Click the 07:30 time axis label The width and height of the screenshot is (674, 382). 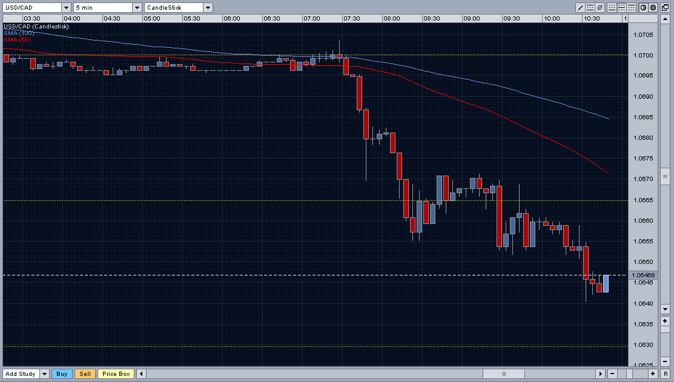[x=352, y=19]
